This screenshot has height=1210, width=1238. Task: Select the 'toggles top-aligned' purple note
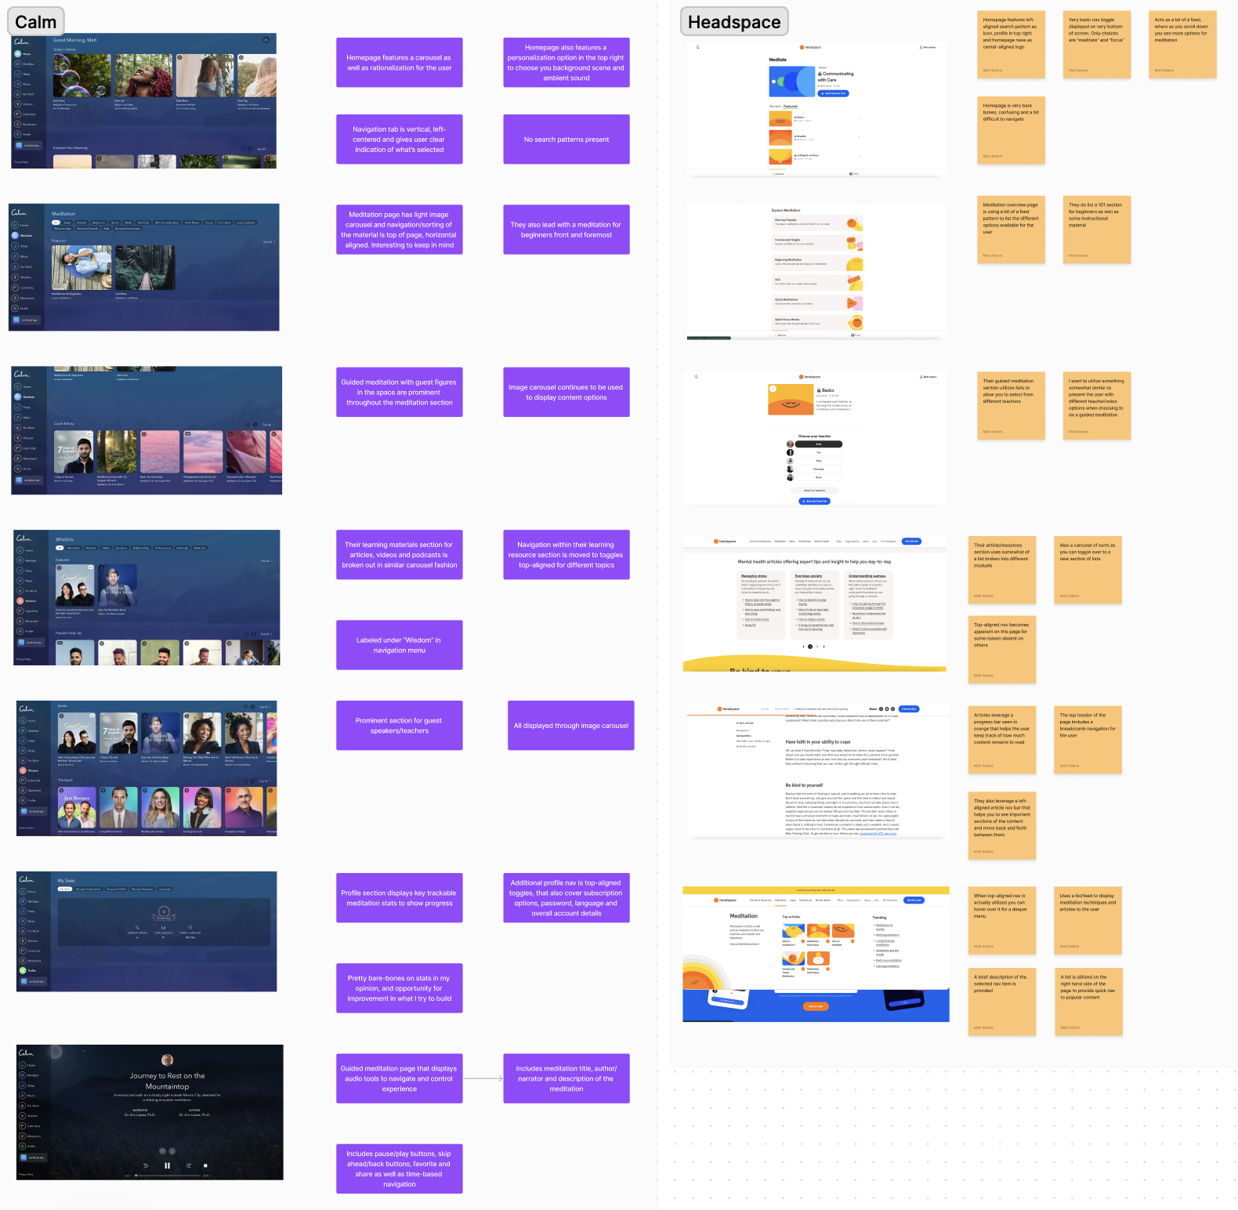coord(567,555)
